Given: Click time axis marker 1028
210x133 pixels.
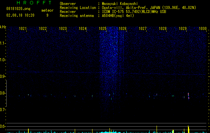Looking at the screenshot, I should [163, 29].
